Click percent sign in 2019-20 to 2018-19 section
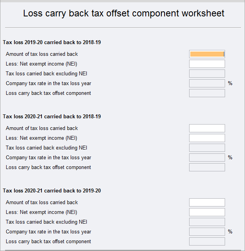Viewport: 245px width, 251px height. [x=230, y=84]
